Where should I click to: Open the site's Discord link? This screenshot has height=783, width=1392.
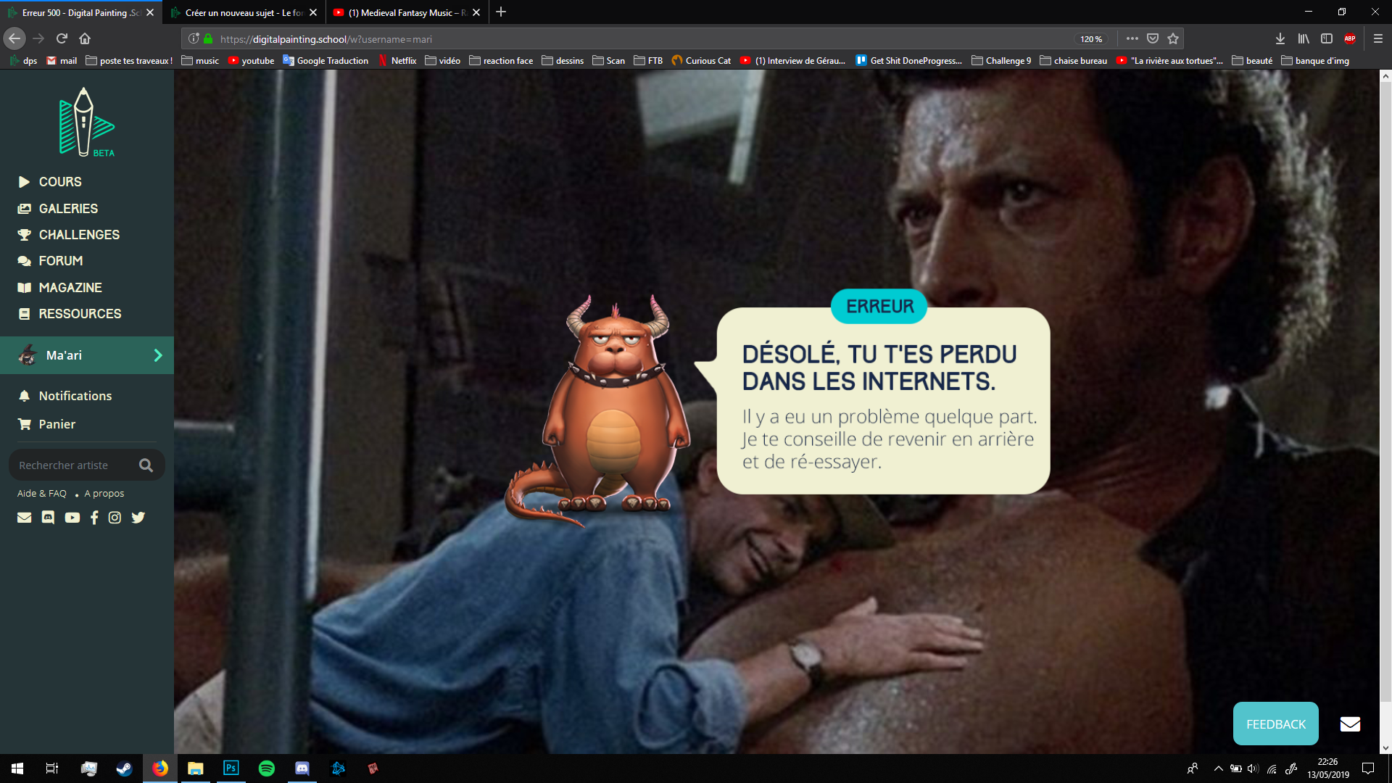48,517
